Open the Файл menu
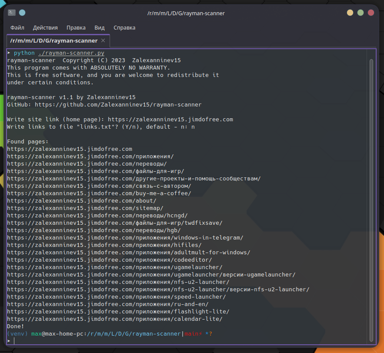 (x=17, y=28)
